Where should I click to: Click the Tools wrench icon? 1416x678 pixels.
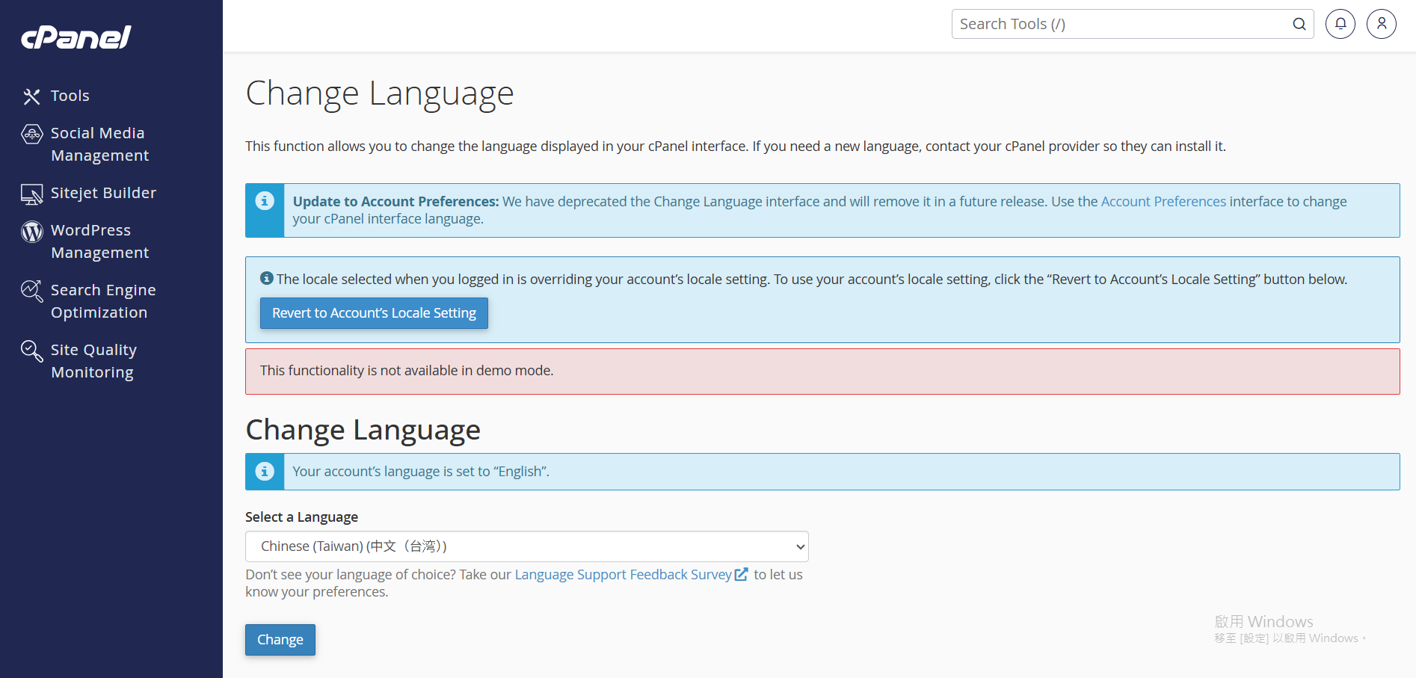coord(31,96)
